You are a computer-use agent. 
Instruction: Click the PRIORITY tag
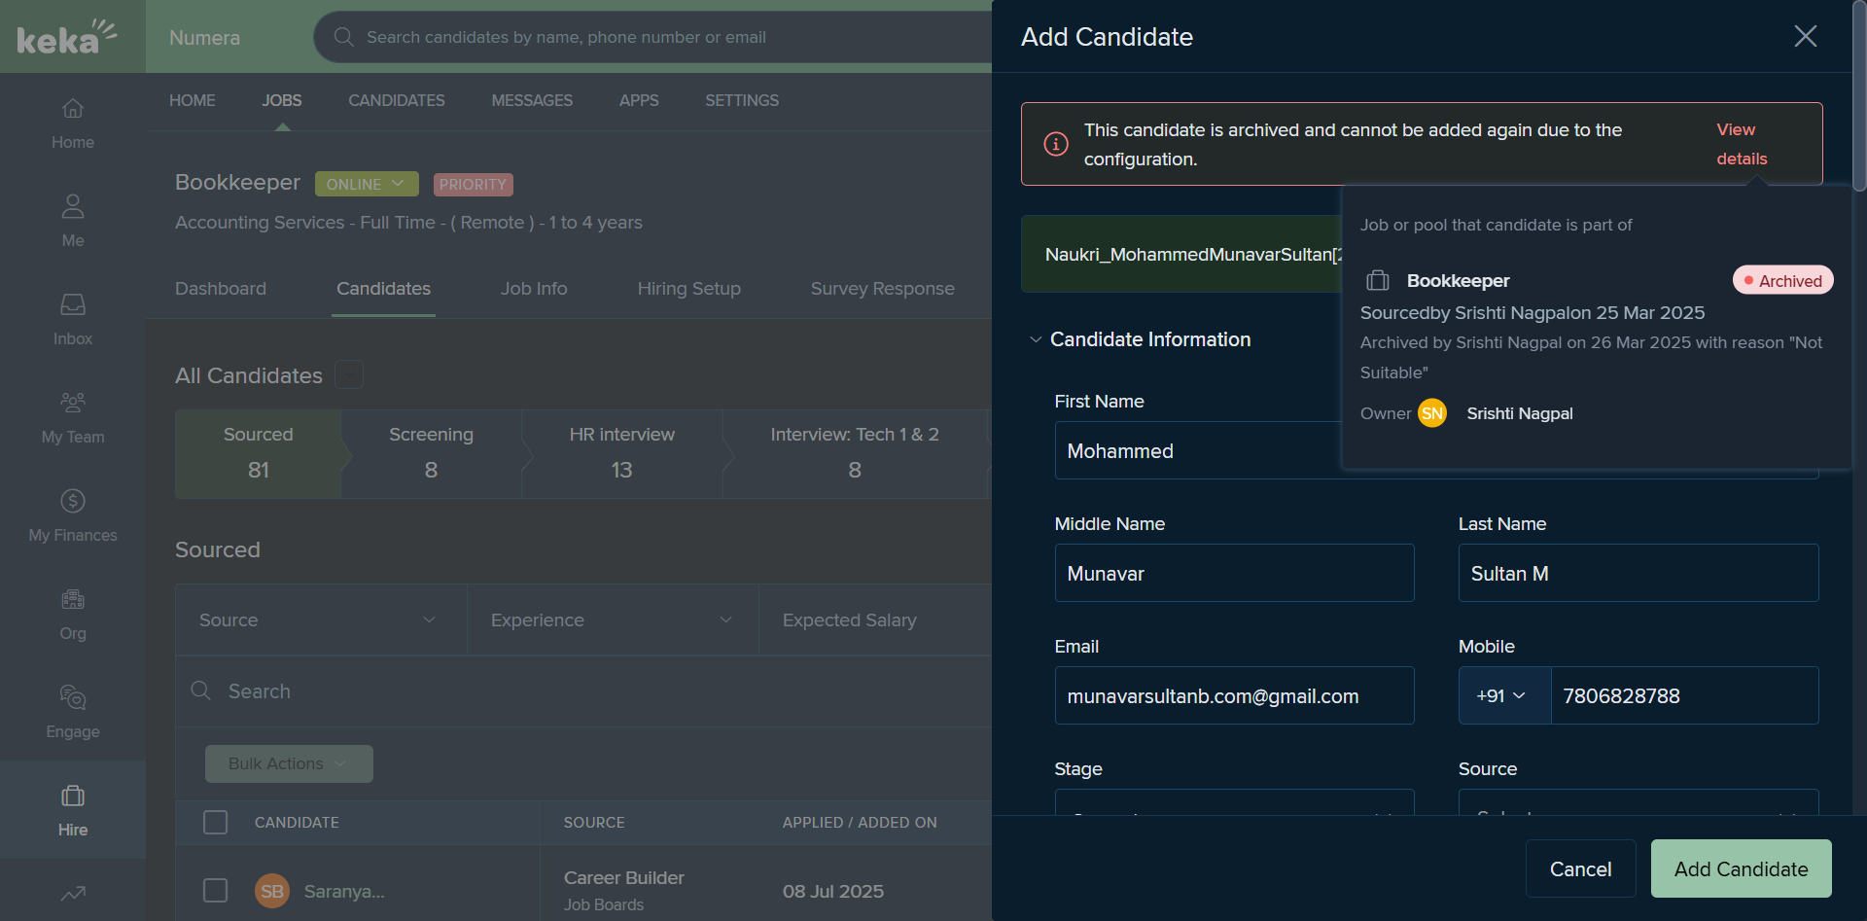473,184
